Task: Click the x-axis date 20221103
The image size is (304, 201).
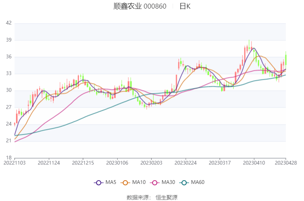Action: 15,163
